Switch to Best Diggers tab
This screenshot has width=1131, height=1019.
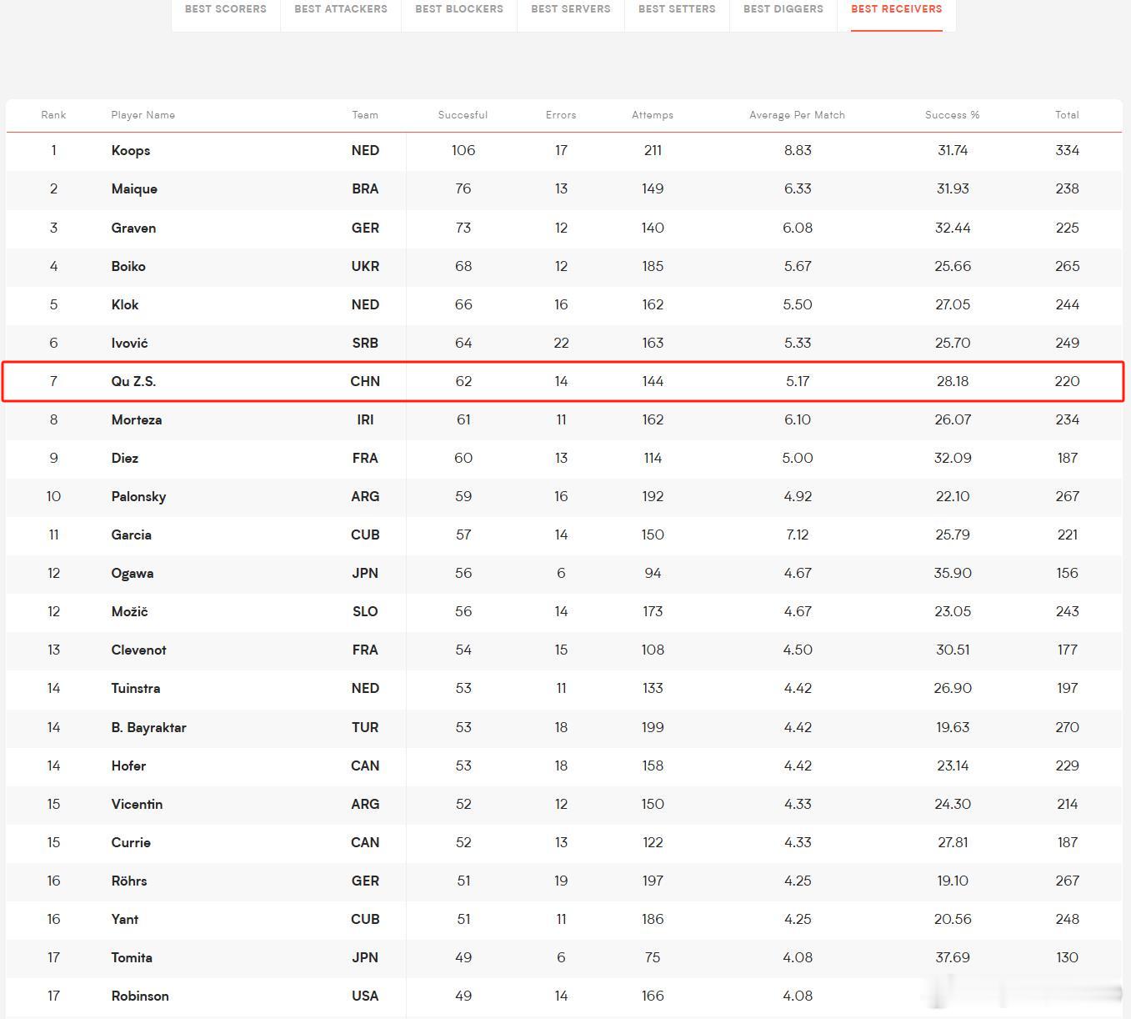click(783, 9)
